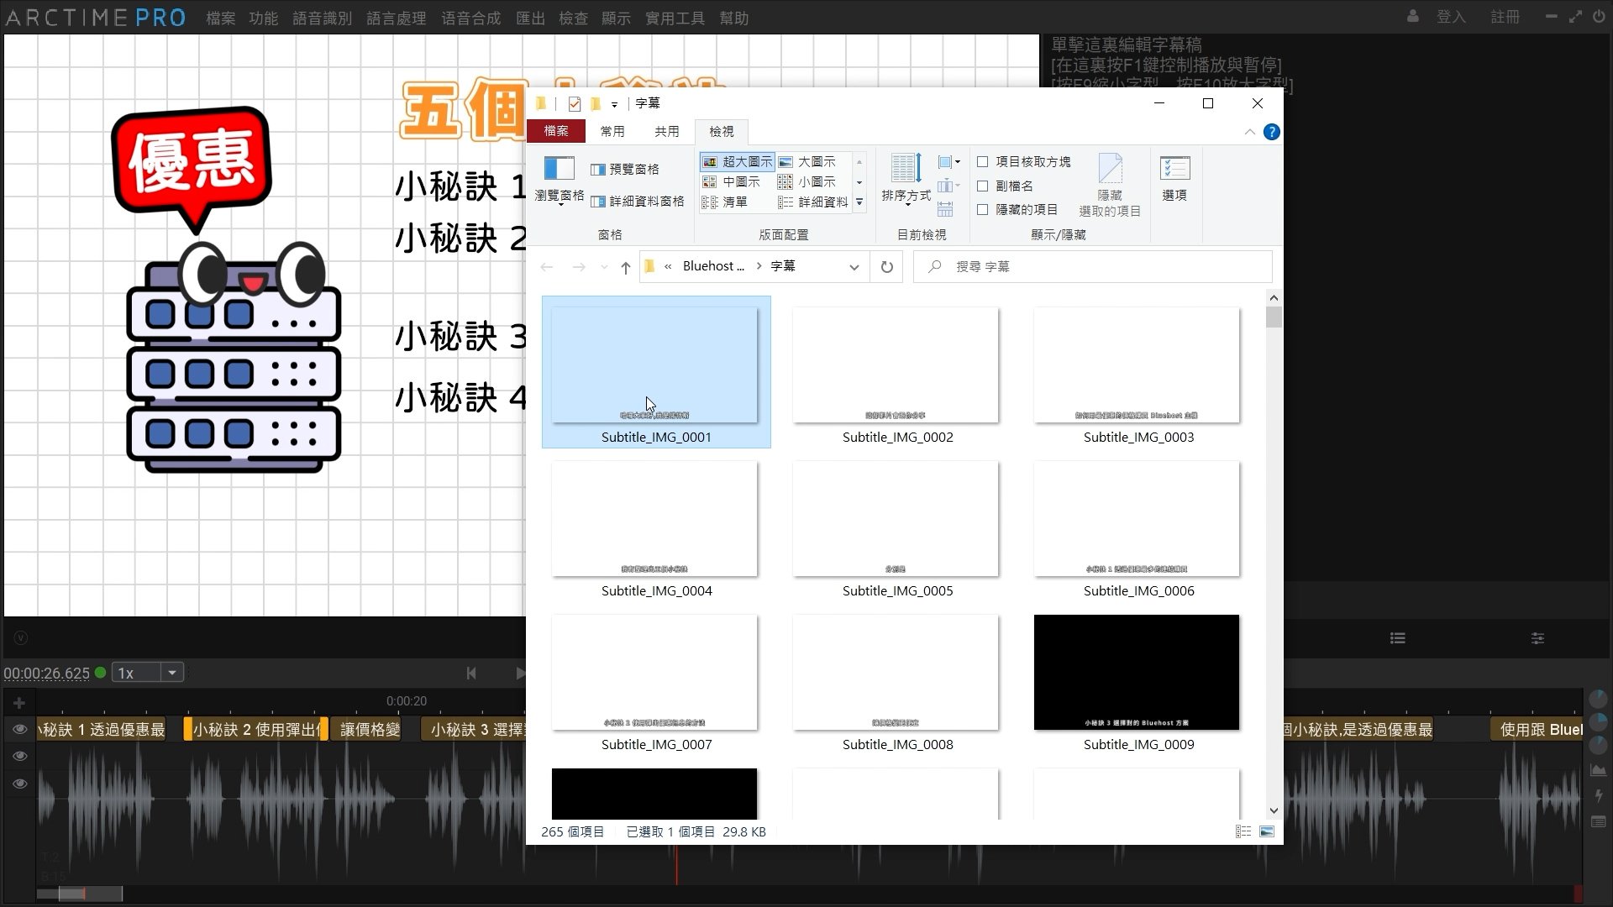Click 註冊 register link in Arctime
Screen dimensions: 1613x907
[1505, 17]
